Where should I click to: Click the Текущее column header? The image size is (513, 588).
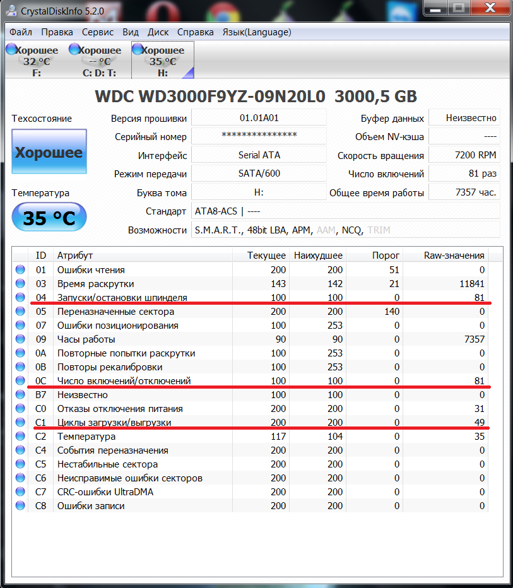(261, 256)
